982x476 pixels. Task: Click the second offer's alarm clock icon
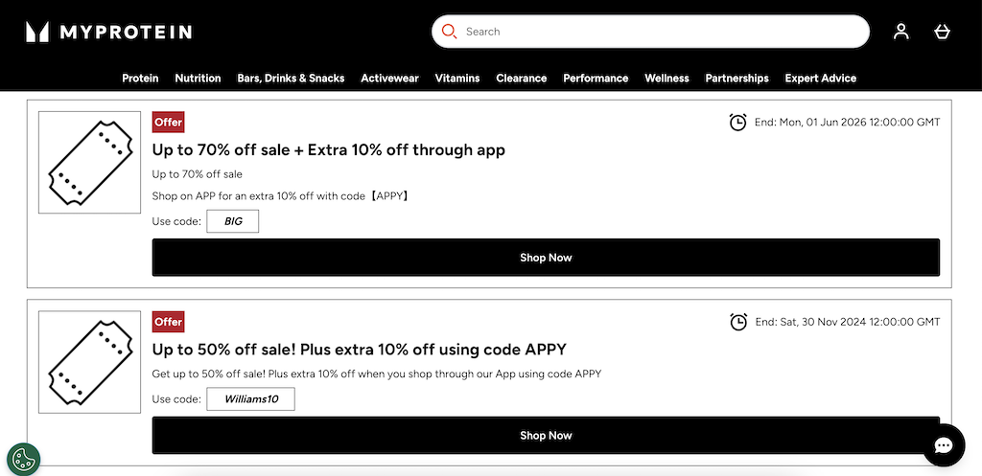(x=737, y=322)
